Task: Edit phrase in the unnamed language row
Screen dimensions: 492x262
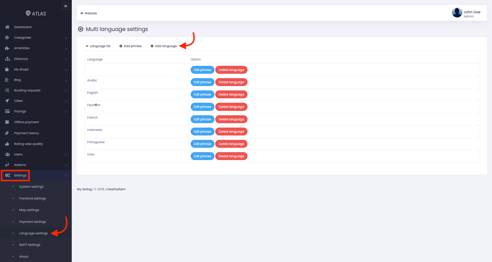Action: [202, 70]
